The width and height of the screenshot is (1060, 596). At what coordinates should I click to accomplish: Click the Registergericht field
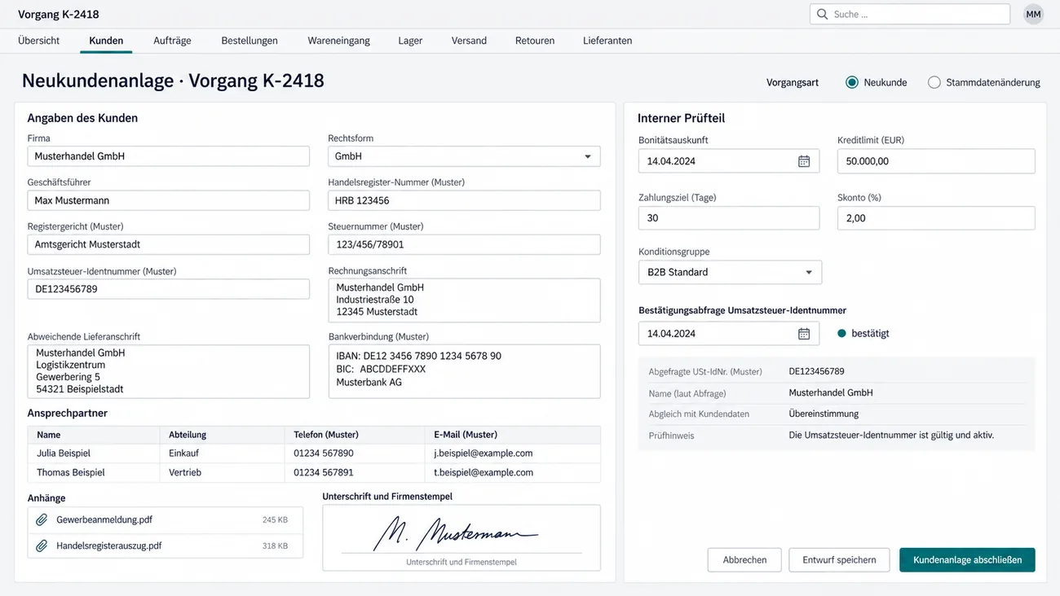[168, 244]
